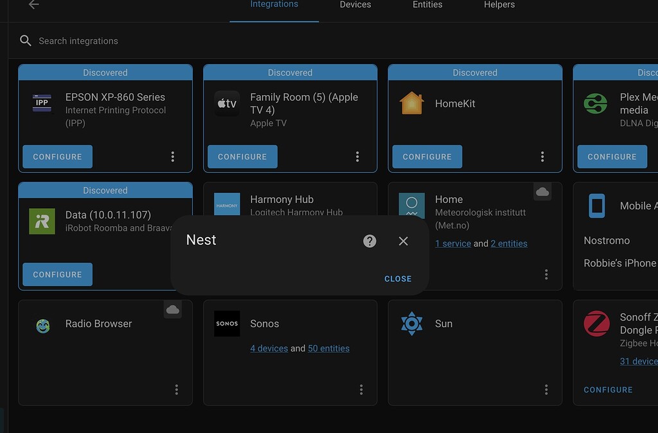Select Nostromo under Mobile App
This screenshot has width=658, height=433.
tap(607, 240)
